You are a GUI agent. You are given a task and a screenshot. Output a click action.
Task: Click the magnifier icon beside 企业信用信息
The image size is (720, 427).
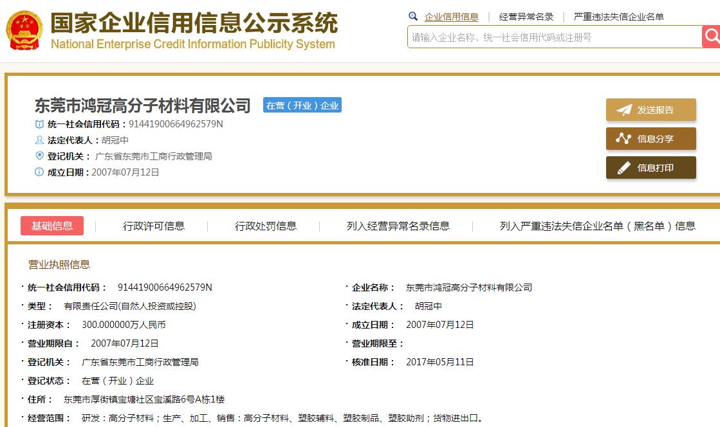coord(413,17)
